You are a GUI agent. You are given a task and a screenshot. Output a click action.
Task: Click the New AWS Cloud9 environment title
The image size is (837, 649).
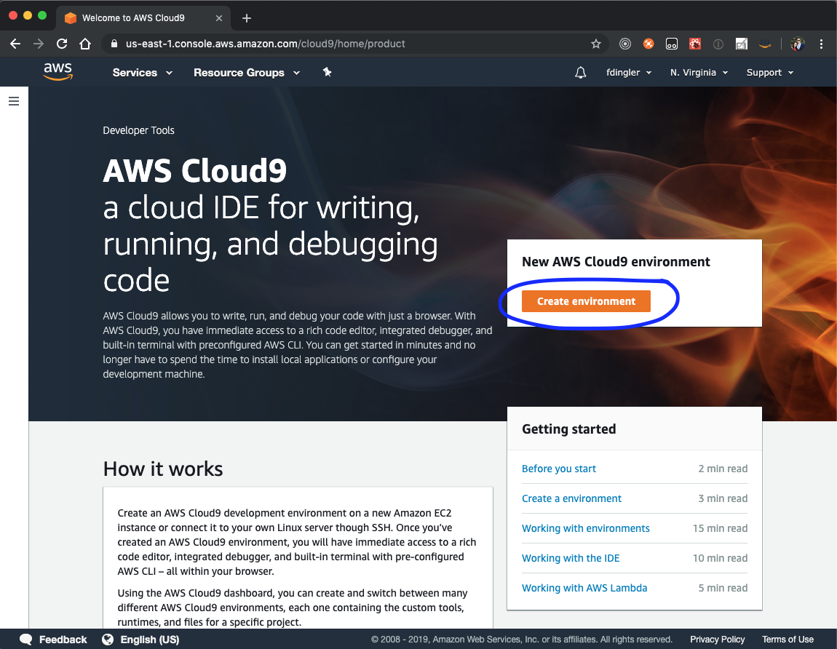coord(616,261)
